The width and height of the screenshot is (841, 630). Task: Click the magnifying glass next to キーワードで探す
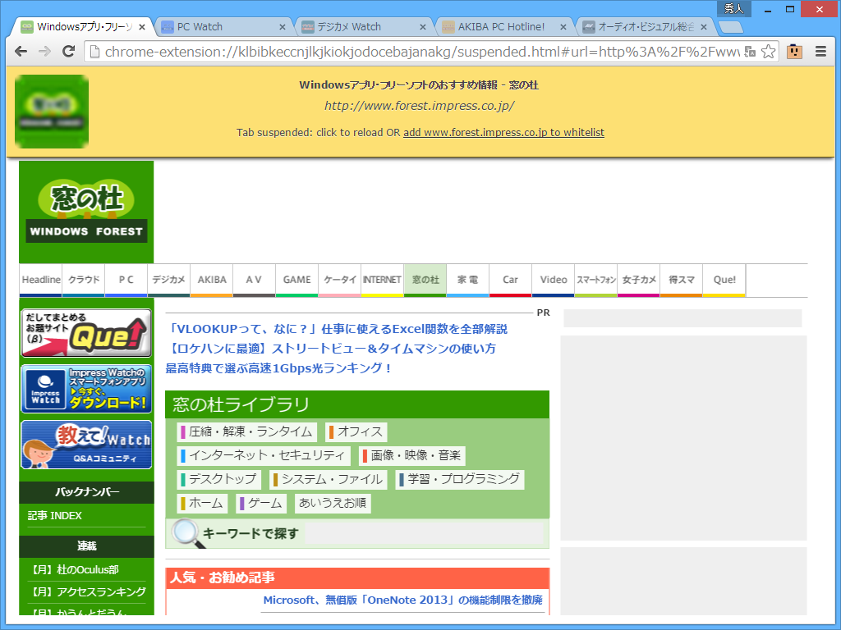click(182, 532)
